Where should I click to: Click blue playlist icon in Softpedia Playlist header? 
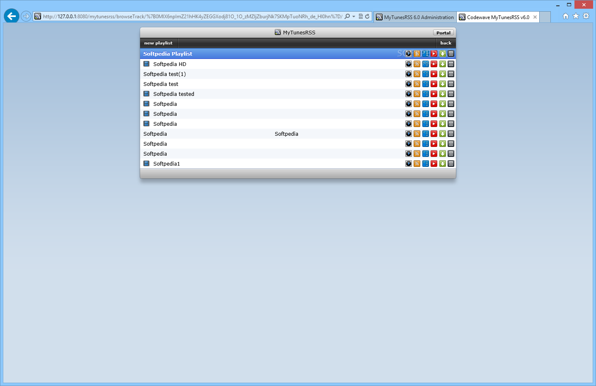(x=426, y=54)
